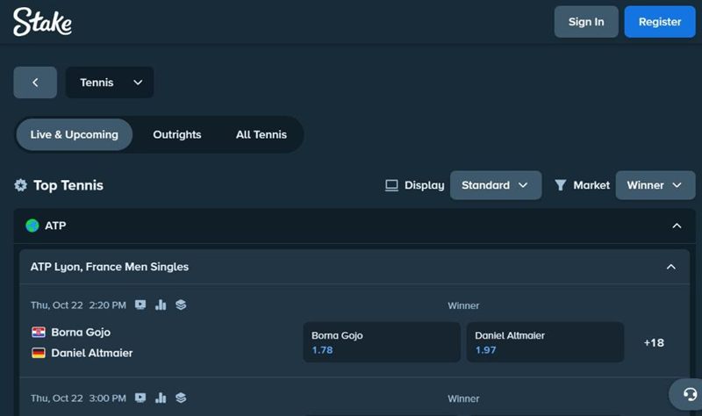Click the stacked layers icon for 3:00 PM match
This screenshot has height=416, width=702.
181,398
